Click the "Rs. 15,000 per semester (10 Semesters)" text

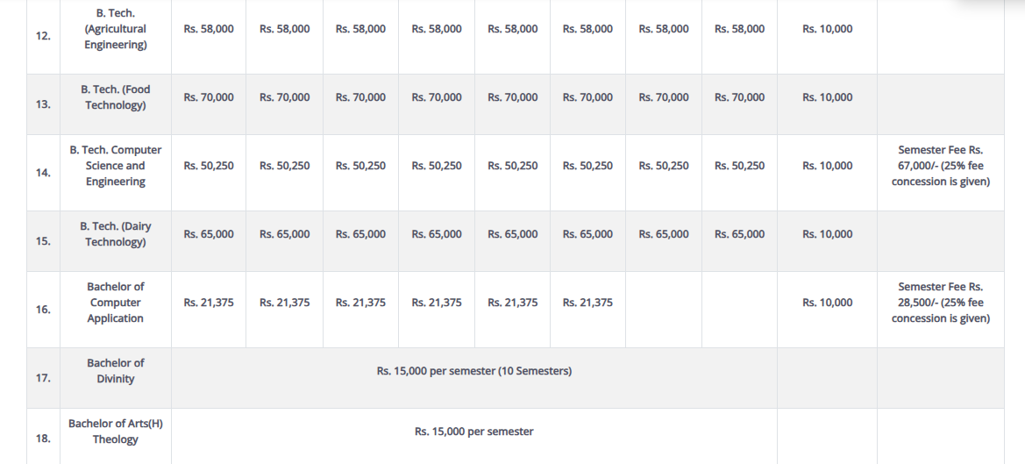tap(473, 371)
